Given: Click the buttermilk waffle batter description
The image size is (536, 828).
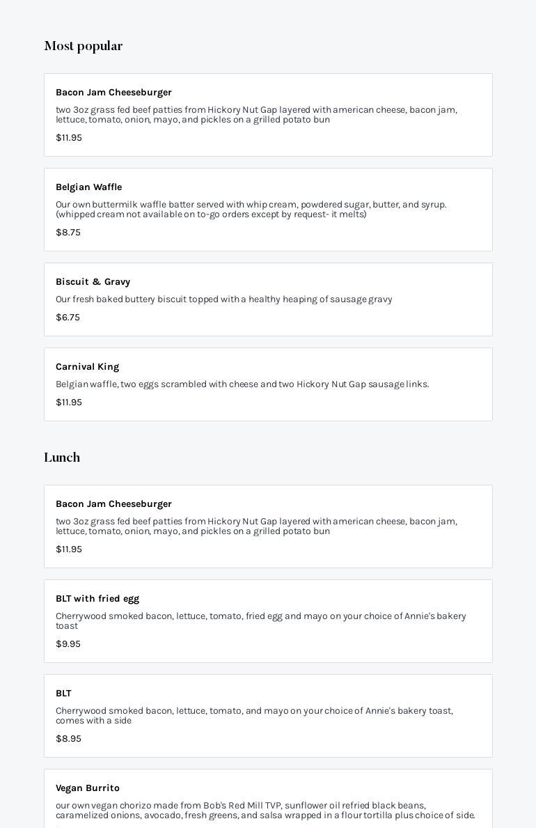Looking at the screenshot, I should [x=251, y=210].
